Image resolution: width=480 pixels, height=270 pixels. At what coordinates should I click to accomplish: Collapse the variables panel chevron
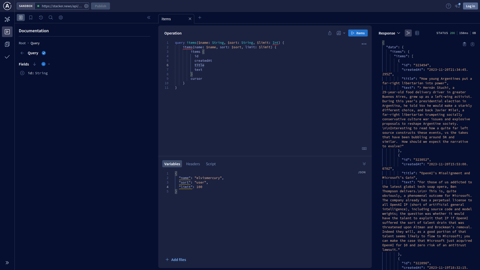tap(364, 164)
